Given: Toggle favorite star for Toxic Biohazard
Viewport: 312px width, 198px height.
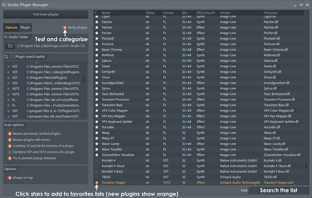Looking at the screenshot, I should pyautogui.click(x=97, y=94).
